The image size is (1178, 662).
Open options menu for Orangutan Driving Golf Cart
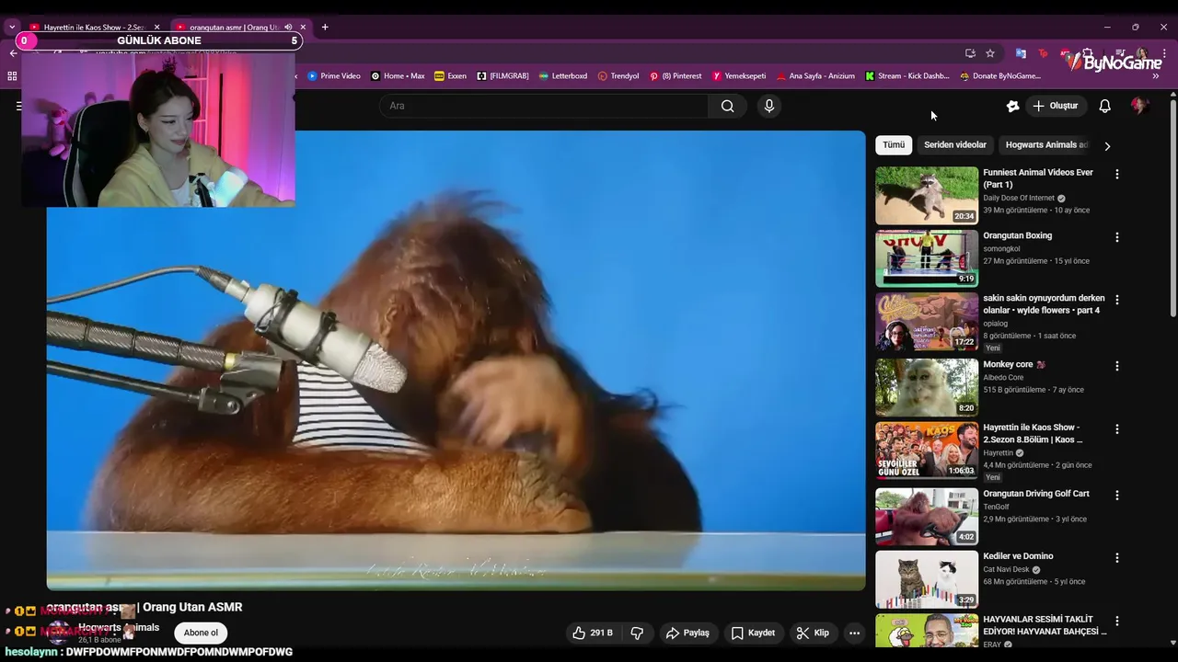pyautogui.click(x=1117, y=495)
